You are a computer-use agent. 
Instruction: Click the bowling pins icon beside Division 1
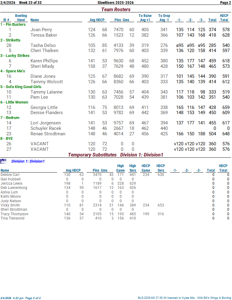coord(3,161)
